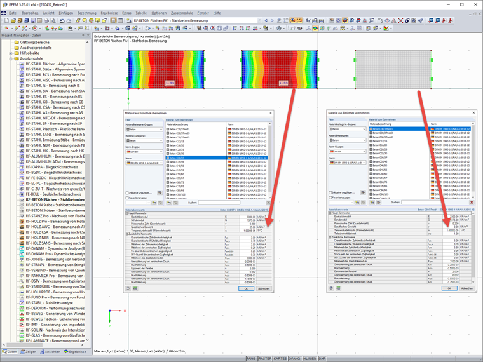The image size is (483, 362).
Task: Close the Projekt-Navigator panel
Action: coord(88,36)
